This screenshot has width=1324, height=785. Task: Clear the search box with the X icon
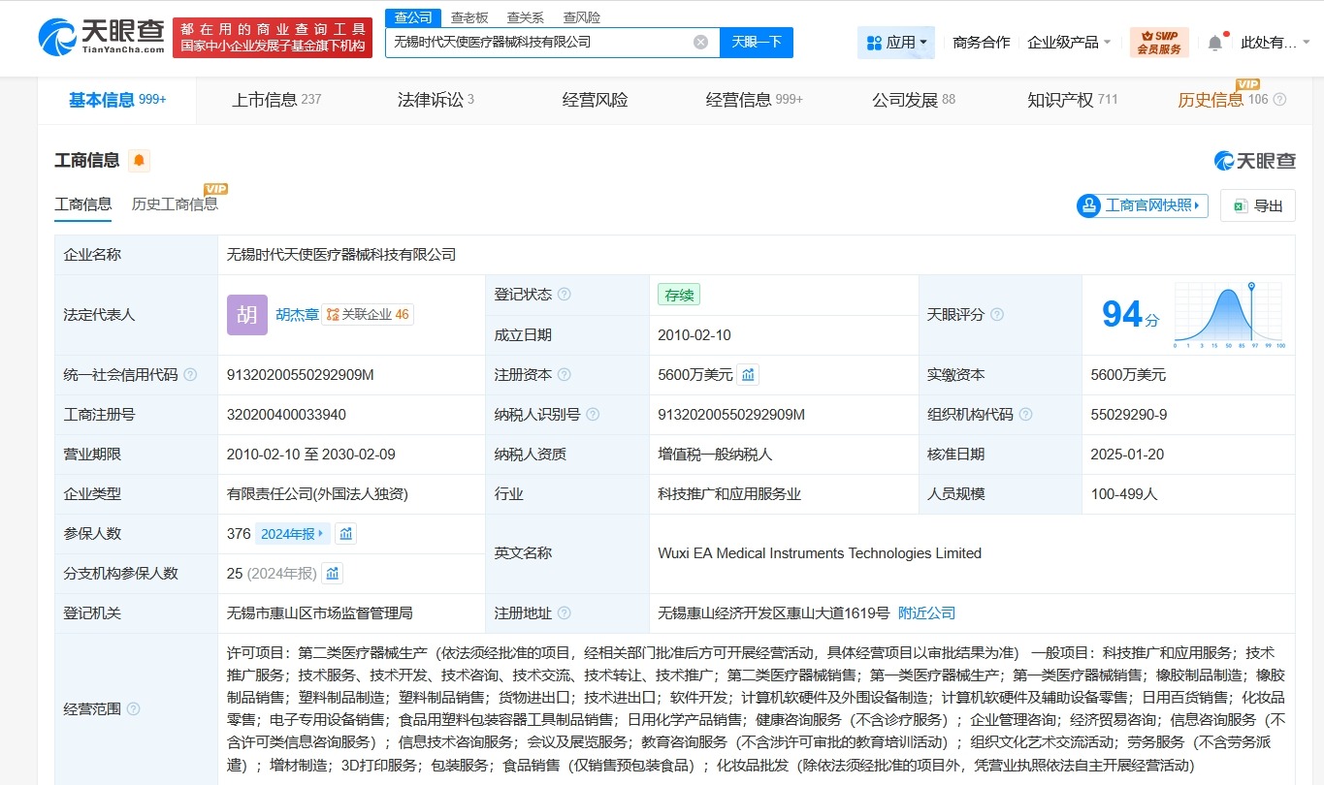click(x=700, y=43)
